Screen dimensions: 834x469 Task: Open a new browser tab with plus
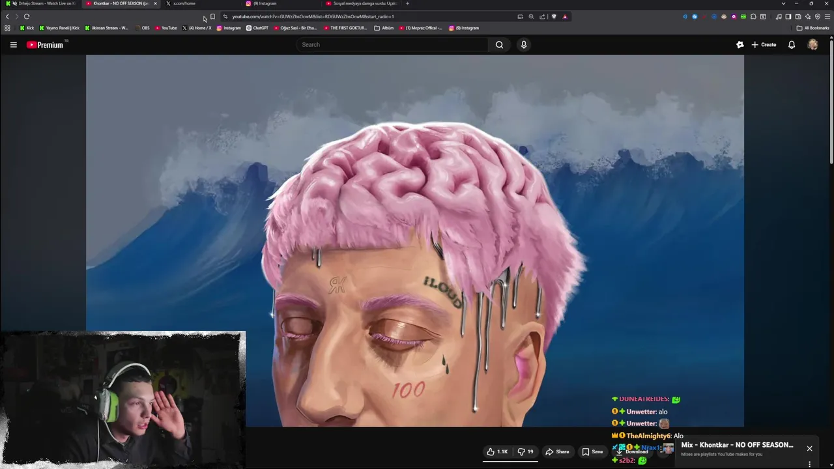[x=407, y=3]
